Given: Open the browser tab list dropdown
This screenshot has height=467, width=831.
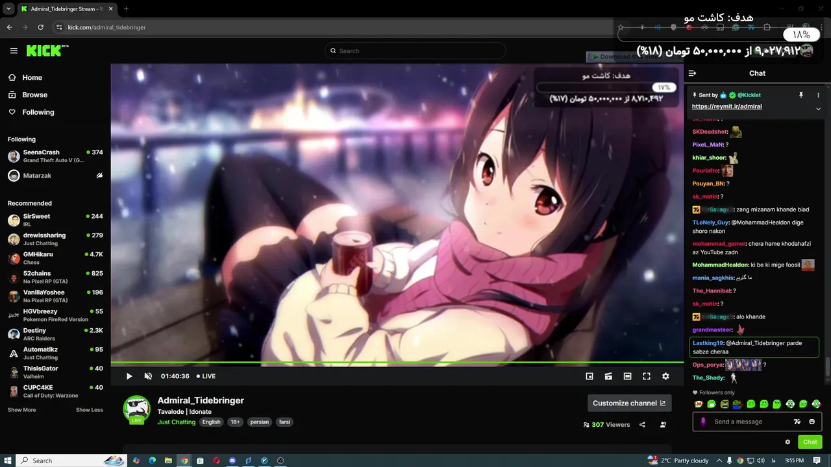Looking at the screenshot, I should click(8, 9).
